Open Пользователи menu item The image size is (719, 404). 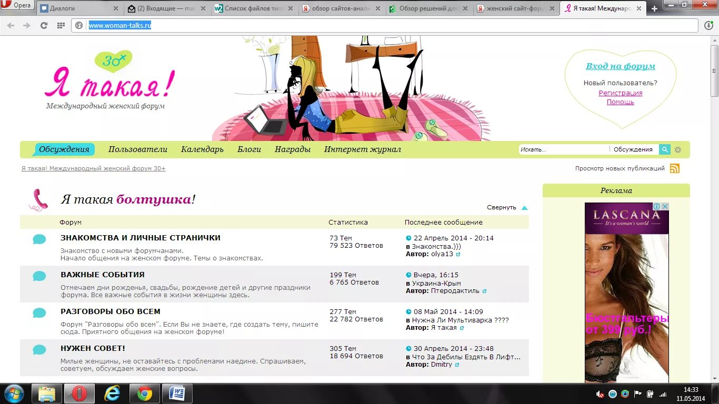point(138,149)
